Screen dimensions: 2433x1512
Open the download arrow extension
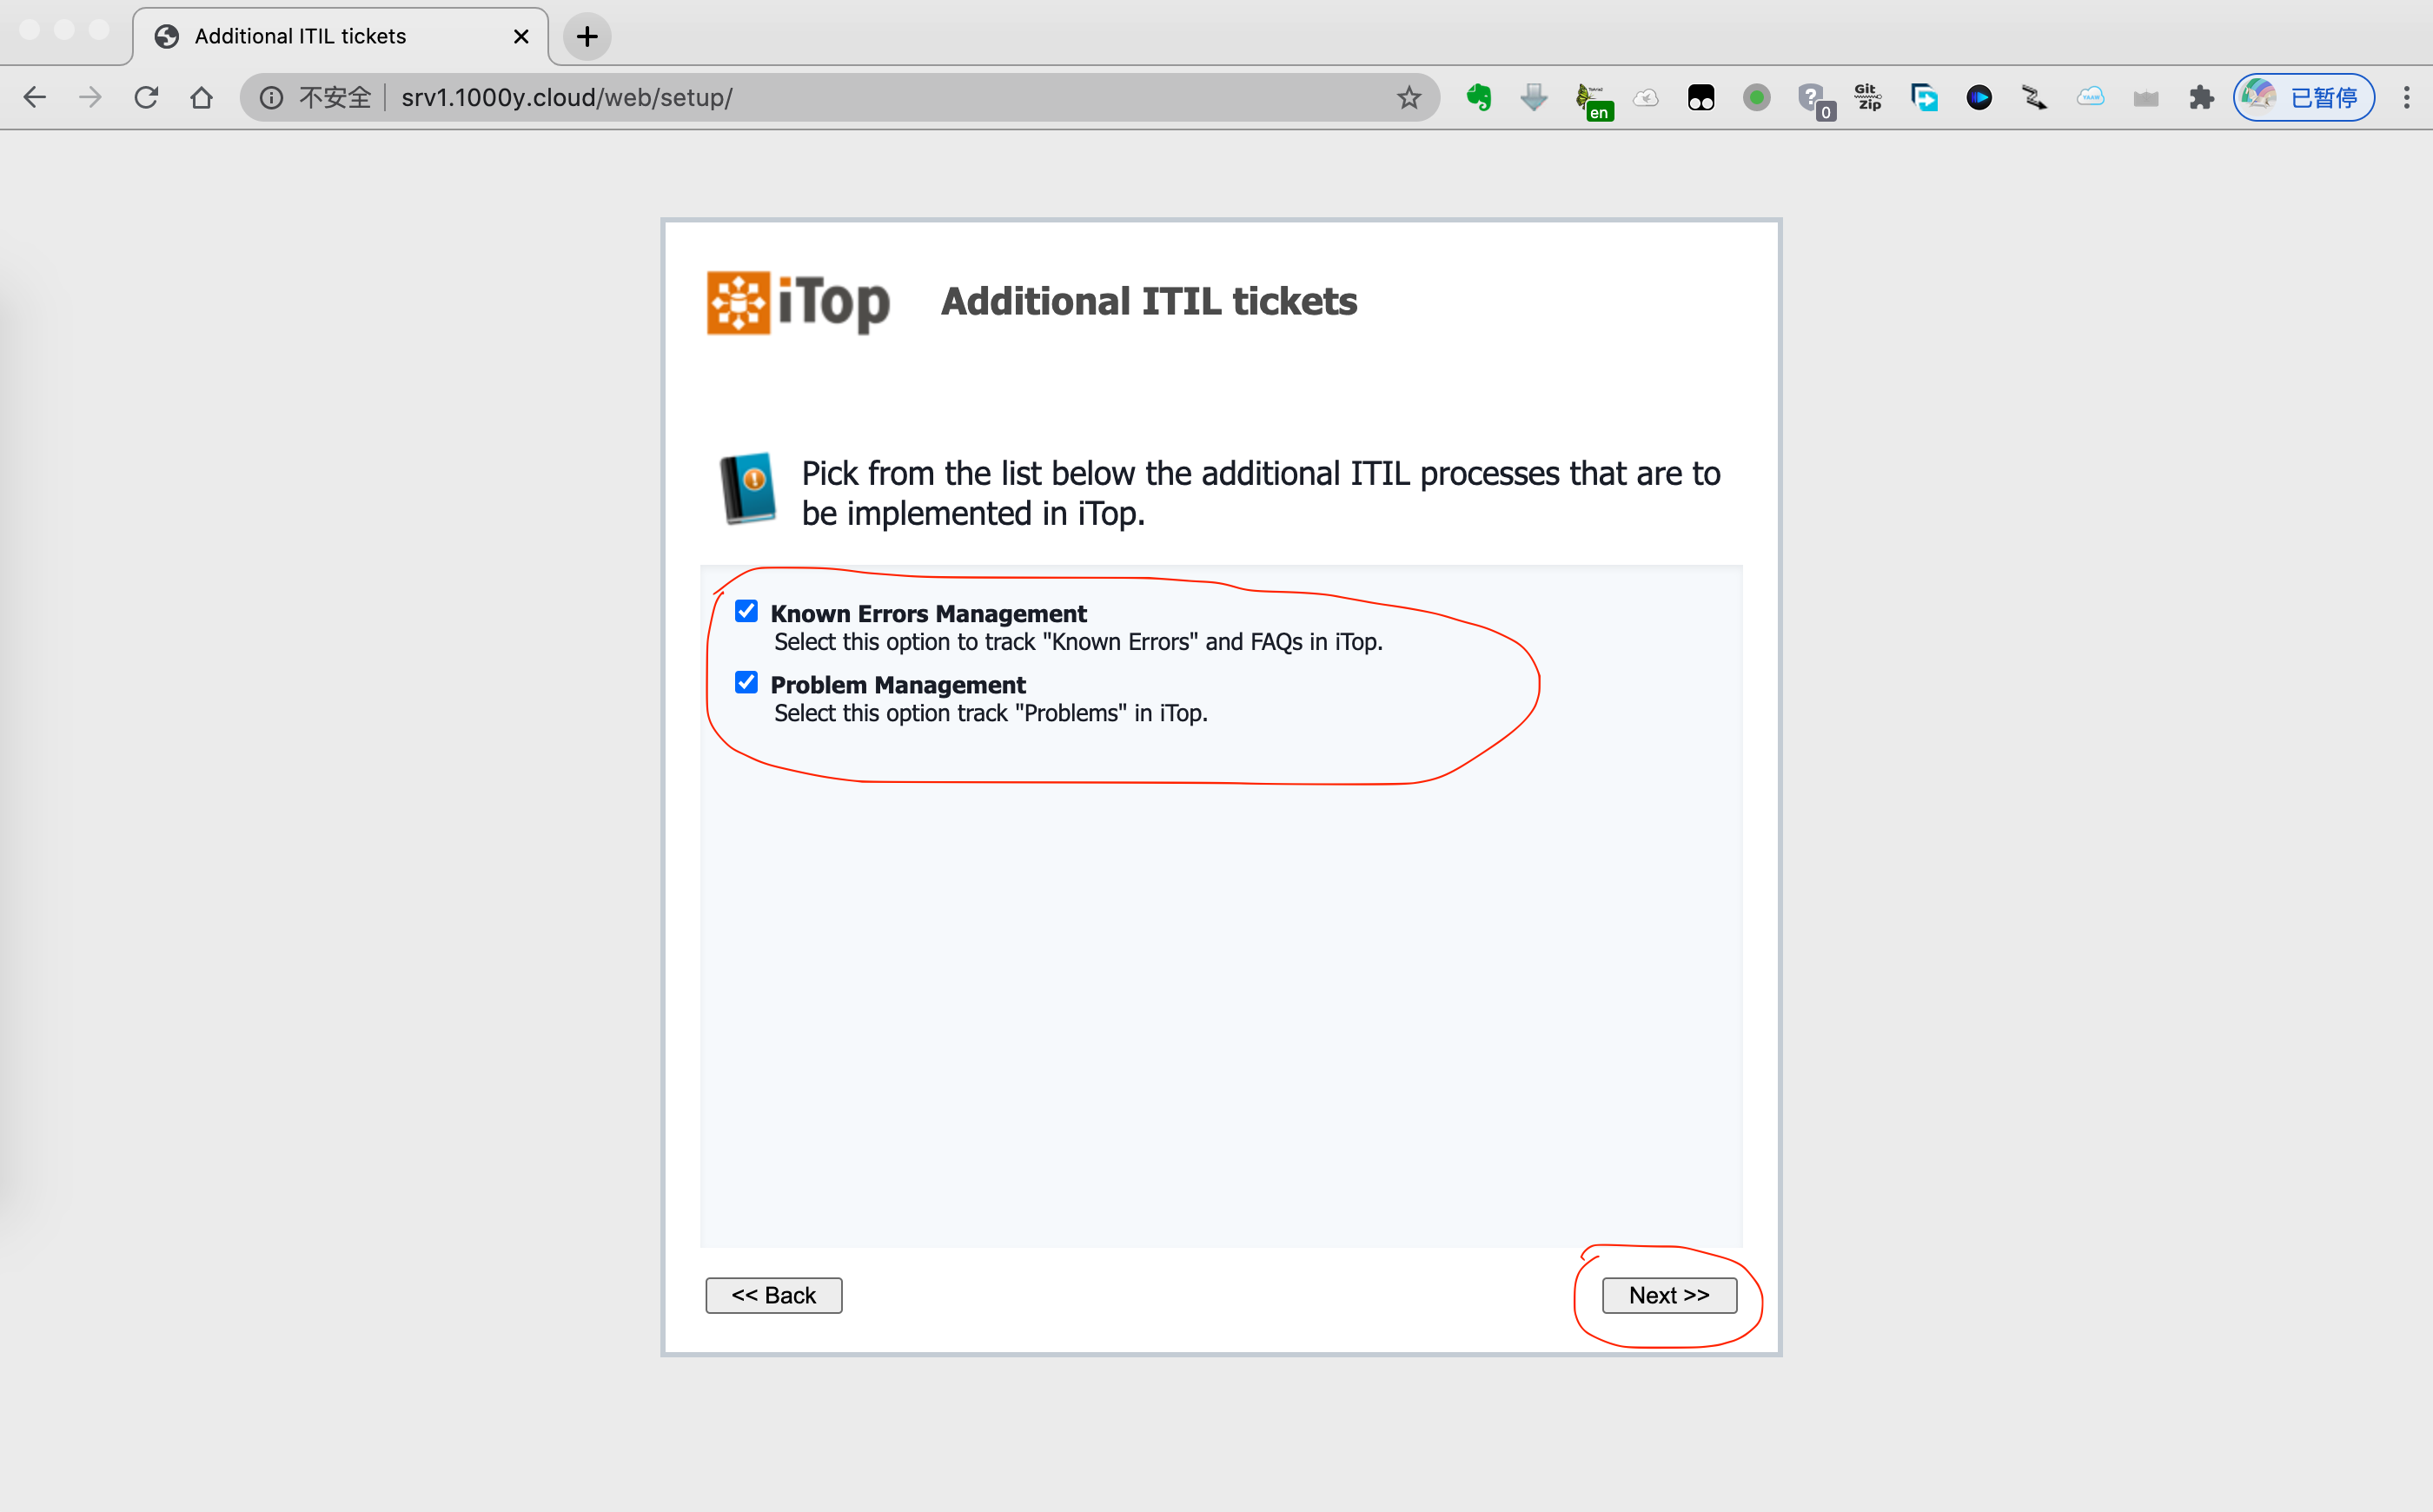point(1533,97)
